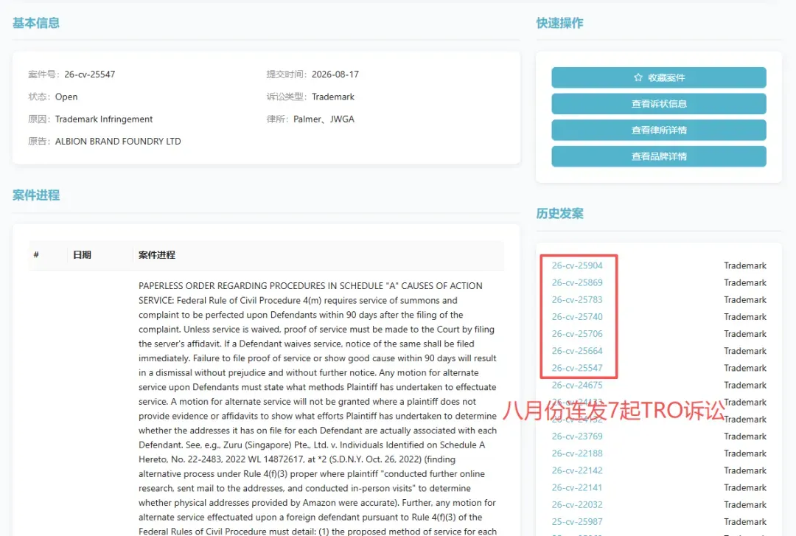
Task: Open 查看诉状信息 button
Action: tap(658, 104)
